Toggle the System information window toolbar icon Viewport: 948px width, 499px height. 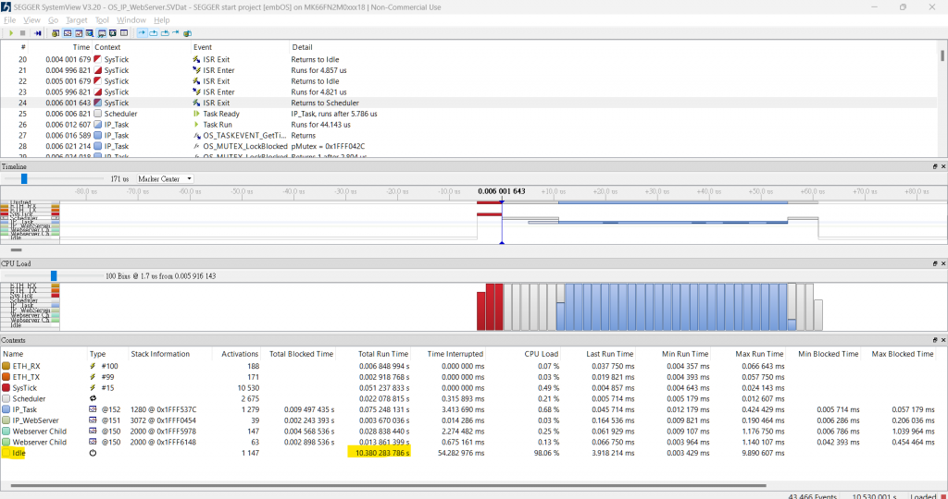pyautogui.click(x=124, y=33)
